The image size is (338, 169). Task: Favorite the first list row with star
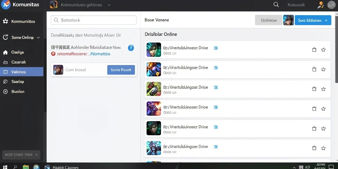tap(323, 50)
